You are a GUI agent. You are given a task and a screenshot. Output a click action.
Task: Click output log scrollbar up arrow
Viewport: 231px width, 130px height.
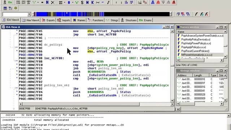[228, 116]
